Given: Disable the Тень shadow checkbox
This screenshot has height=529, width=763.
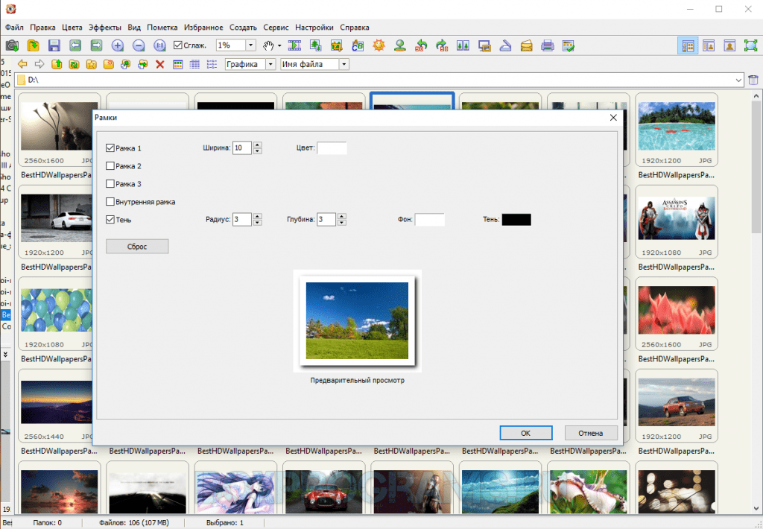Looking at the screenshot, I should 110,220.
